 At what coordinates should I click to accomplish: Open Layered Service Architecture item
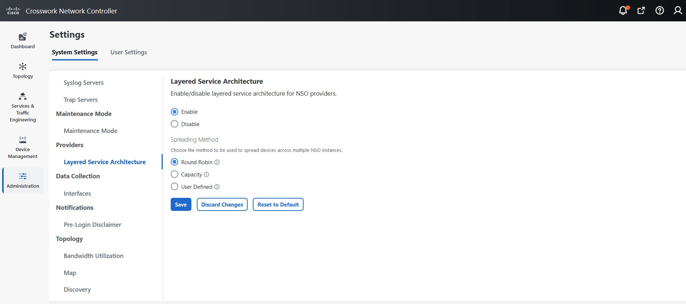click(x=105, y=162)
